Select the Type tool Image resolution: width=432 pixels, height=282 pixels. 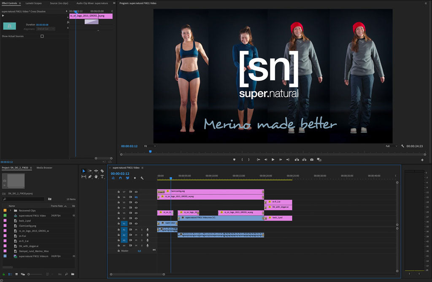tap(102, 177)
